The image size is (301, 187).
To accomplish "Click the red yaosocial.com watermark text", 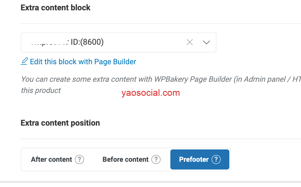I will (150, 93).
